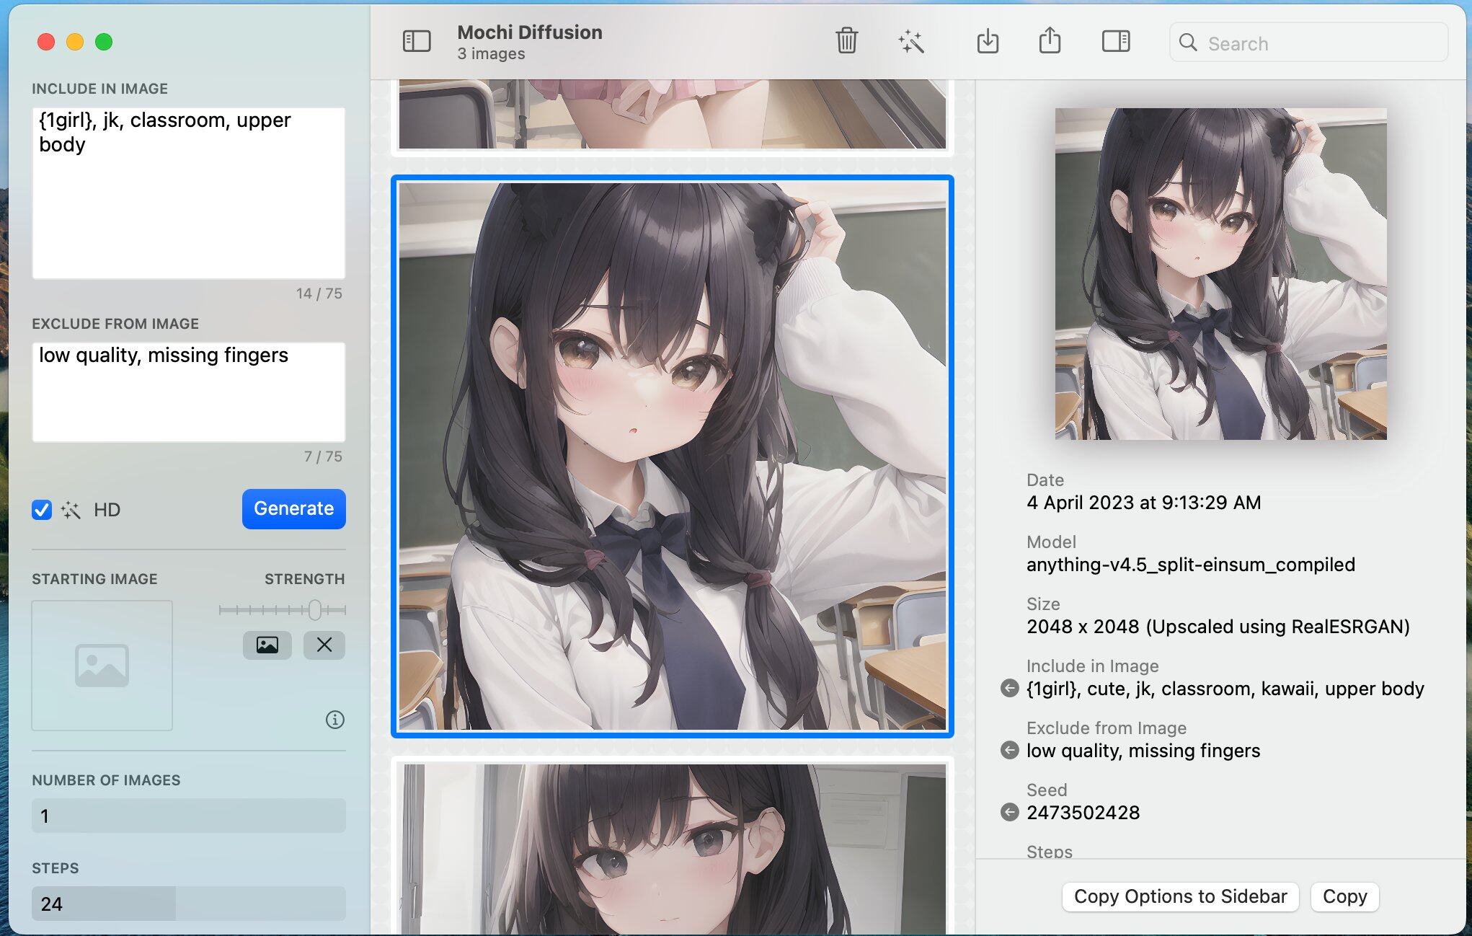The height and width of the screenshot is (936, 1472).
Task: Click the STRENGTH label
Action: click(305, 579)
